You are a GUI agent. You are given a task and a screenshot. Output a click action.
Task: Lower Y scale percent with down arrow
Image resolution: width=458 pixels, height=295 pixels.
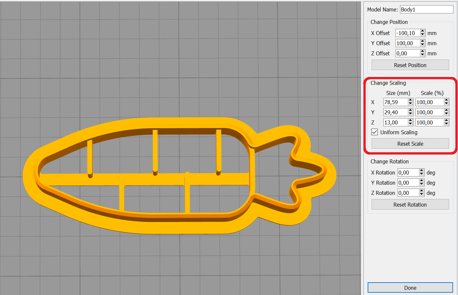pos(447,114)
